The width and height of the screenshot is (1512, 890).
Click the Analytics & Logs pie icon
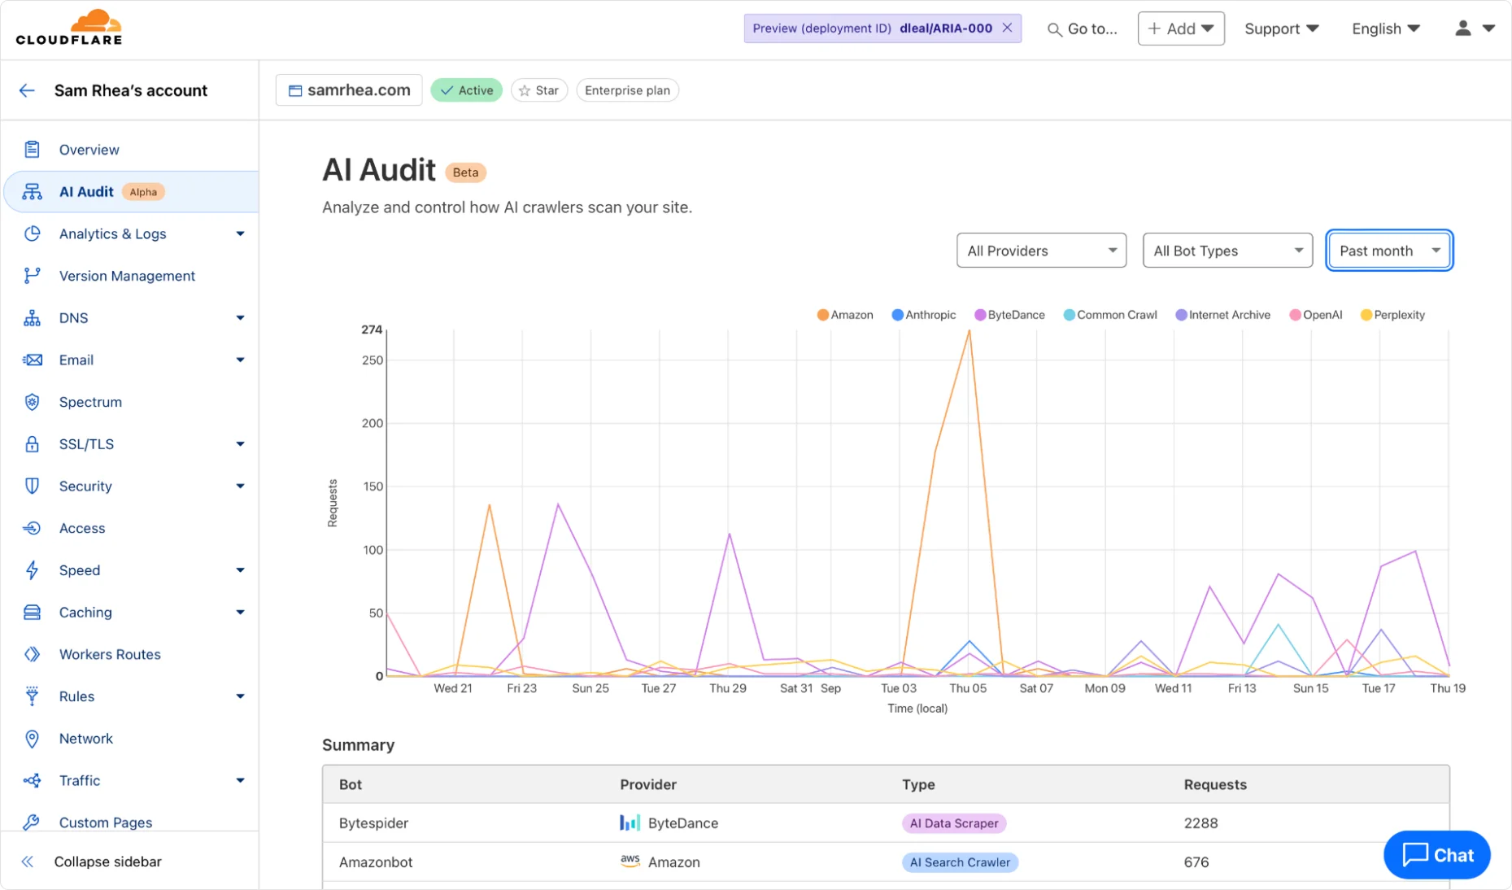click(32, 233)
